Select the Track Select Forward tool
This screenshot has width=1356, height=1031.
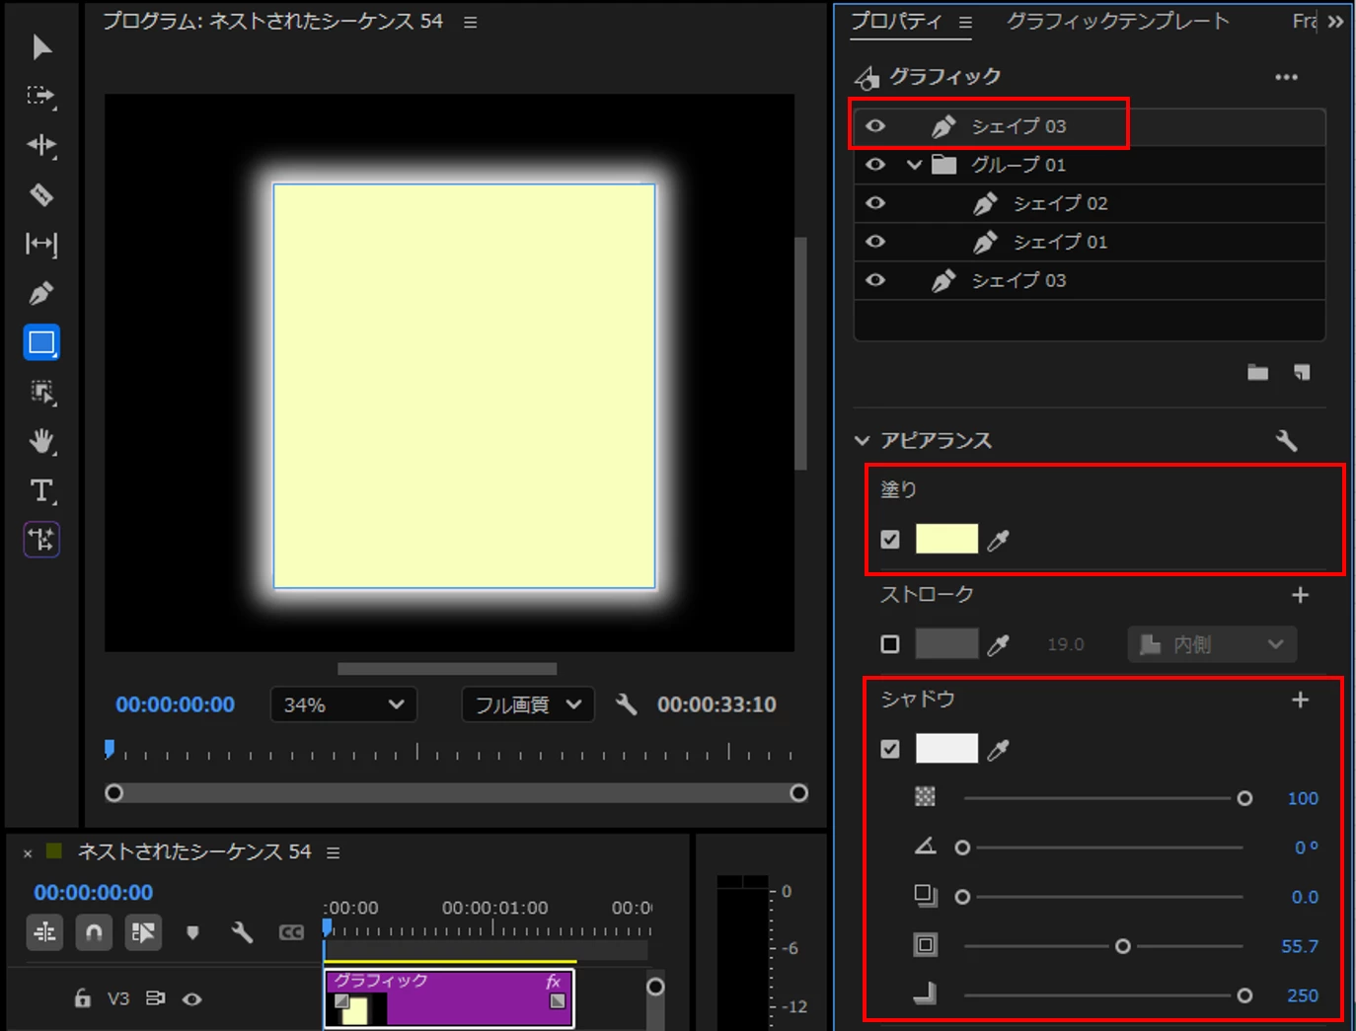pos(41,96)
